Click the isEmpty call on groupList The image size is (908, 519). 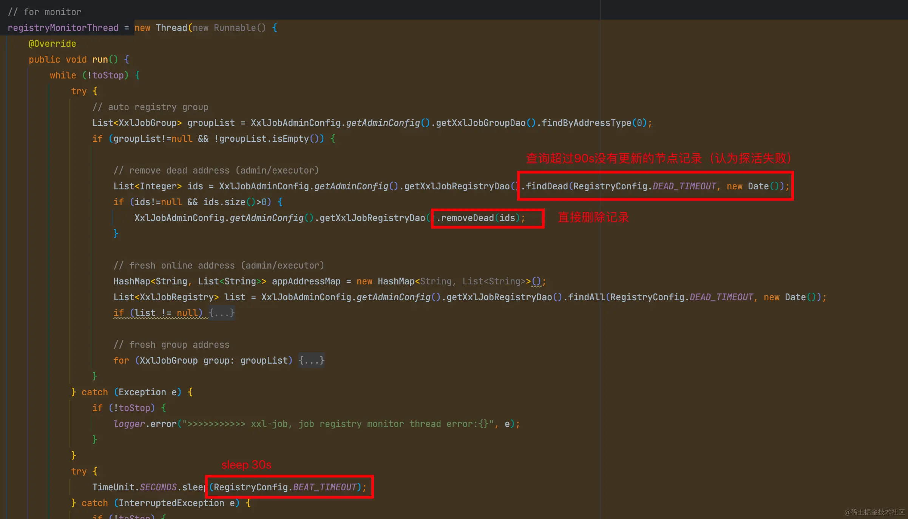pyautogui.click(x=290, y=139)
